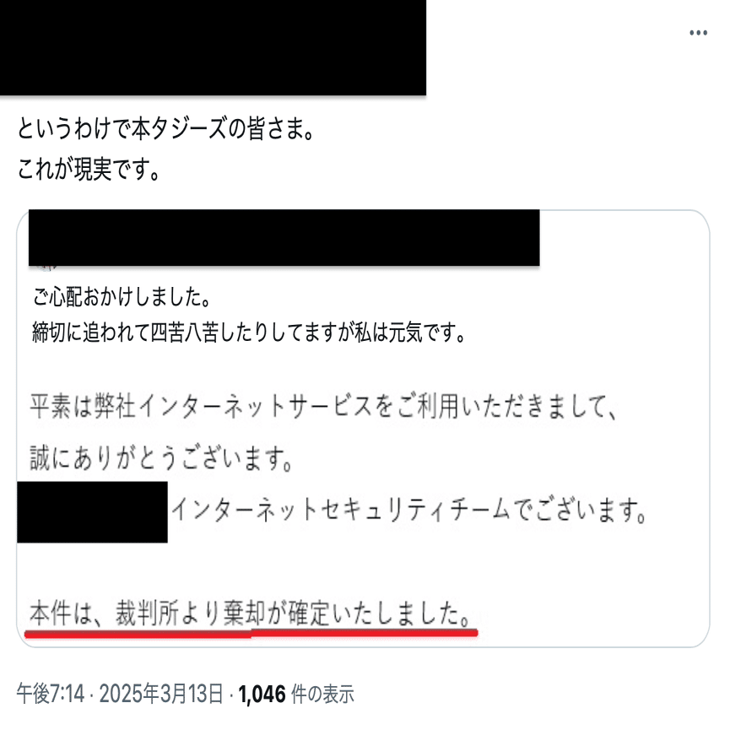Open the three-dot more options menu
The height and width of the screenshot is (730, 730).
pos(698,33)
